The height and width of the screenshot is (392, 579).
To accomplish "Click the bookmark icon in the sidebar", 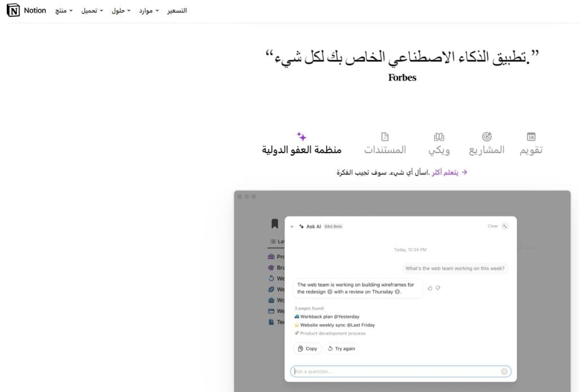I will pos(275,224).
